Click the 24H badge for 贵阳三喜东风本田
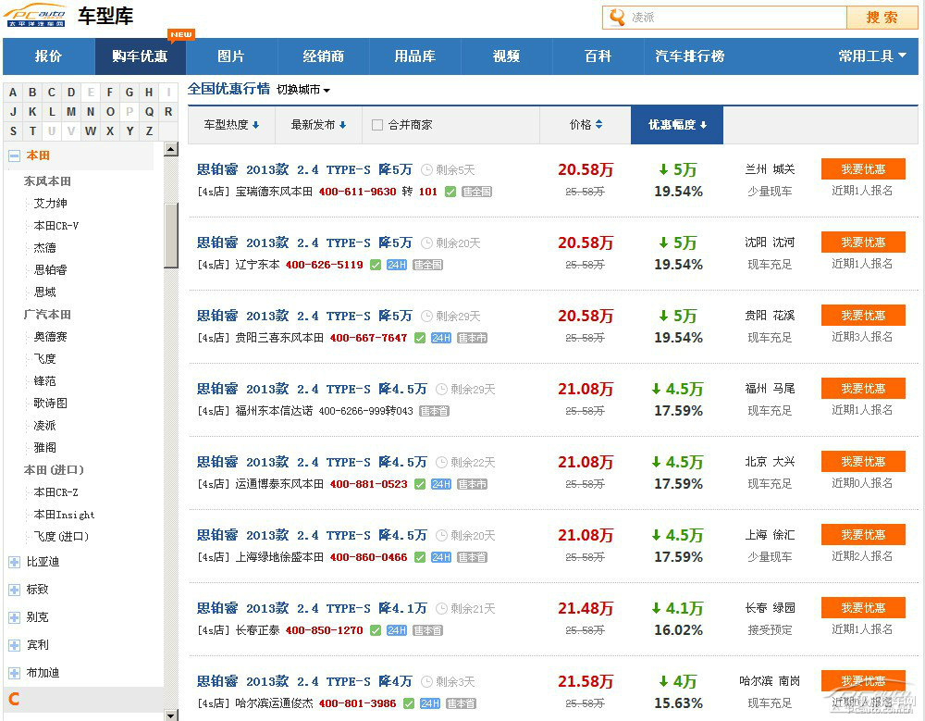This screenshot has height=721, width=925. (441, 338)
